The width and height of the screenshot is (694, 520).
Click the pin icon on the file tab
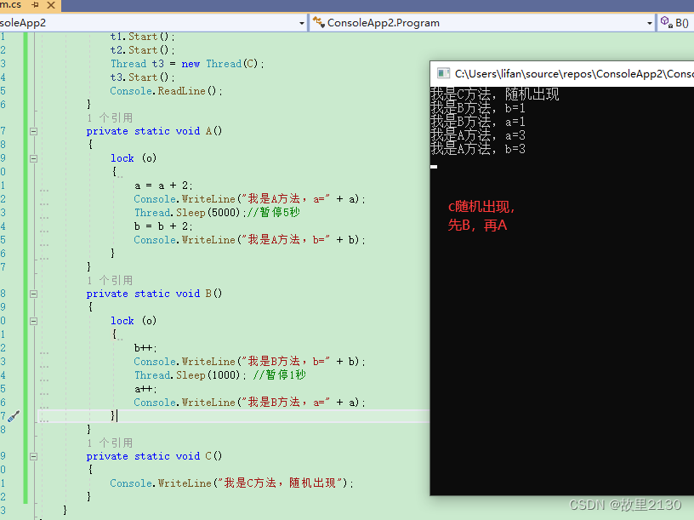pos(36,5)
